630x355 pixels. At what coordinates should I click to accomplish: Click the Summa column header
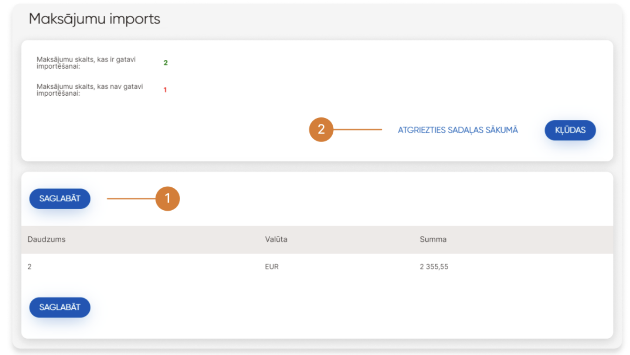pyautogui.click(x=433, y=239)
